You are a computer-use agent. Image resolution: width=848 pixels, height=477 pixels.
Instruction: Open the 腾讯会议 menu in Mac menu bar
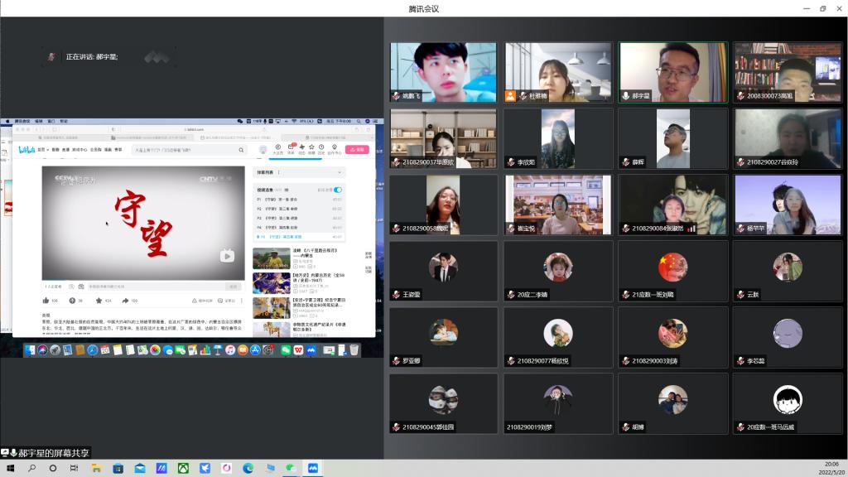coord(22,121)
